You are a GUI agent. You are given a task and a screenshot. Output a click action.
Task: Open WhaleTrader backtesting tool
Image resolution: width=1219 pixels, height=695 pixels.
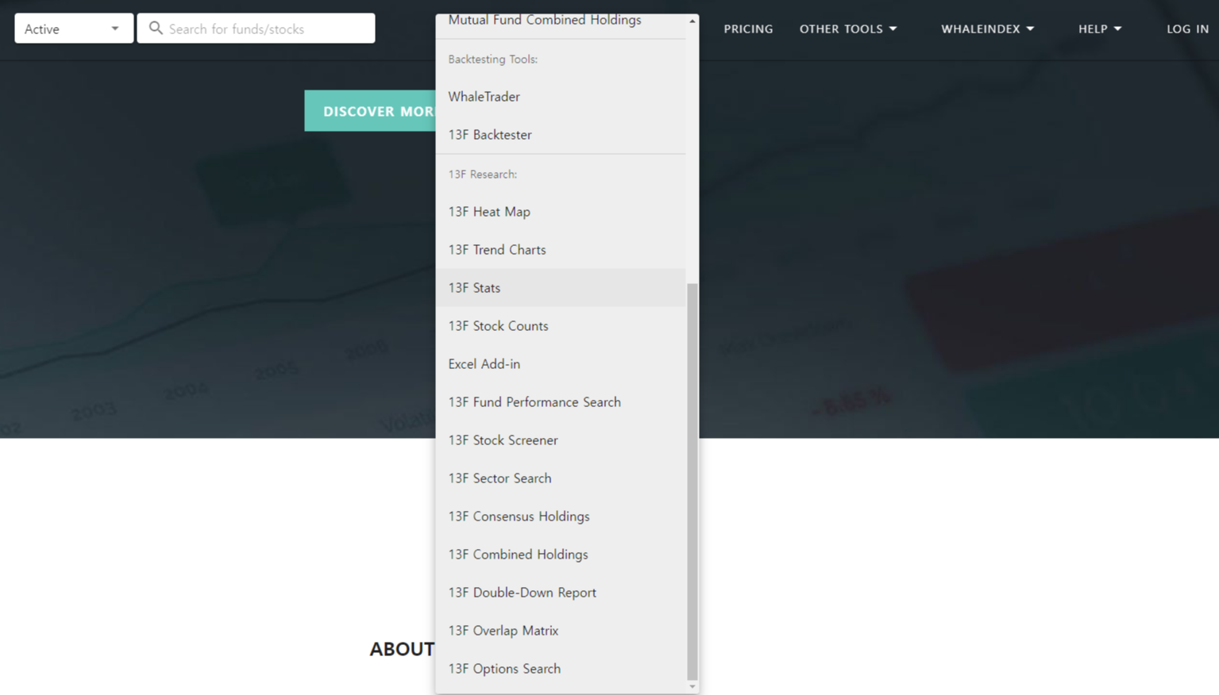pyautogui.click(x=561, y=97)
